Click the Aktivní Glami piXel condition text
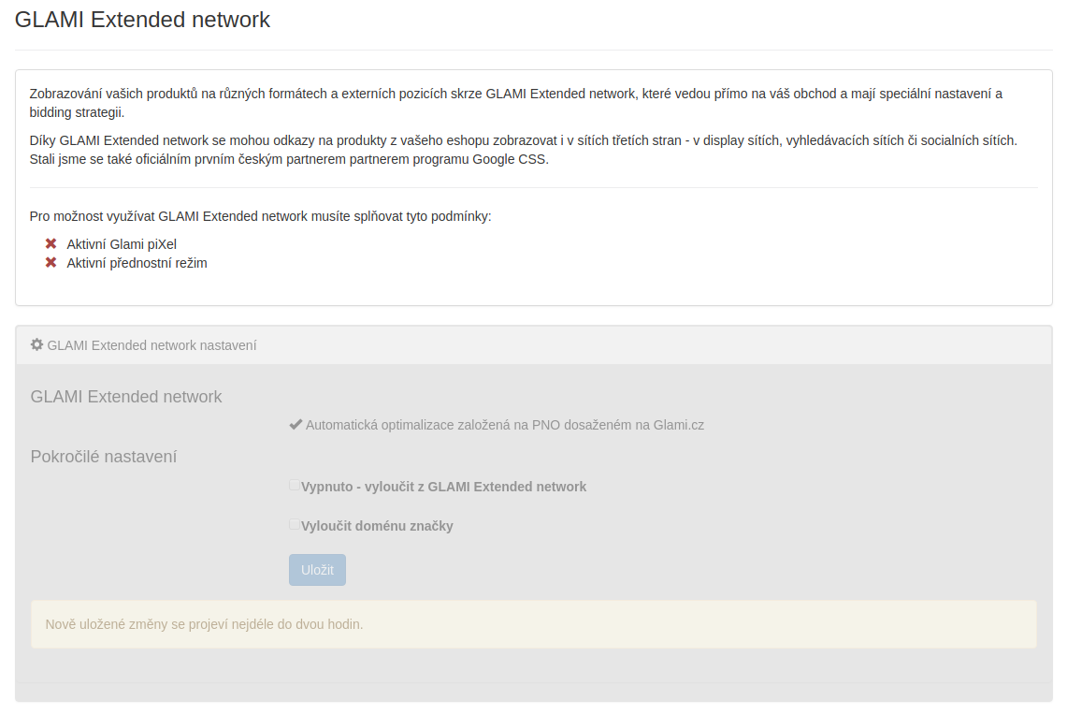The height and width of the screenshot is (715, 1067). pos(122,244)
